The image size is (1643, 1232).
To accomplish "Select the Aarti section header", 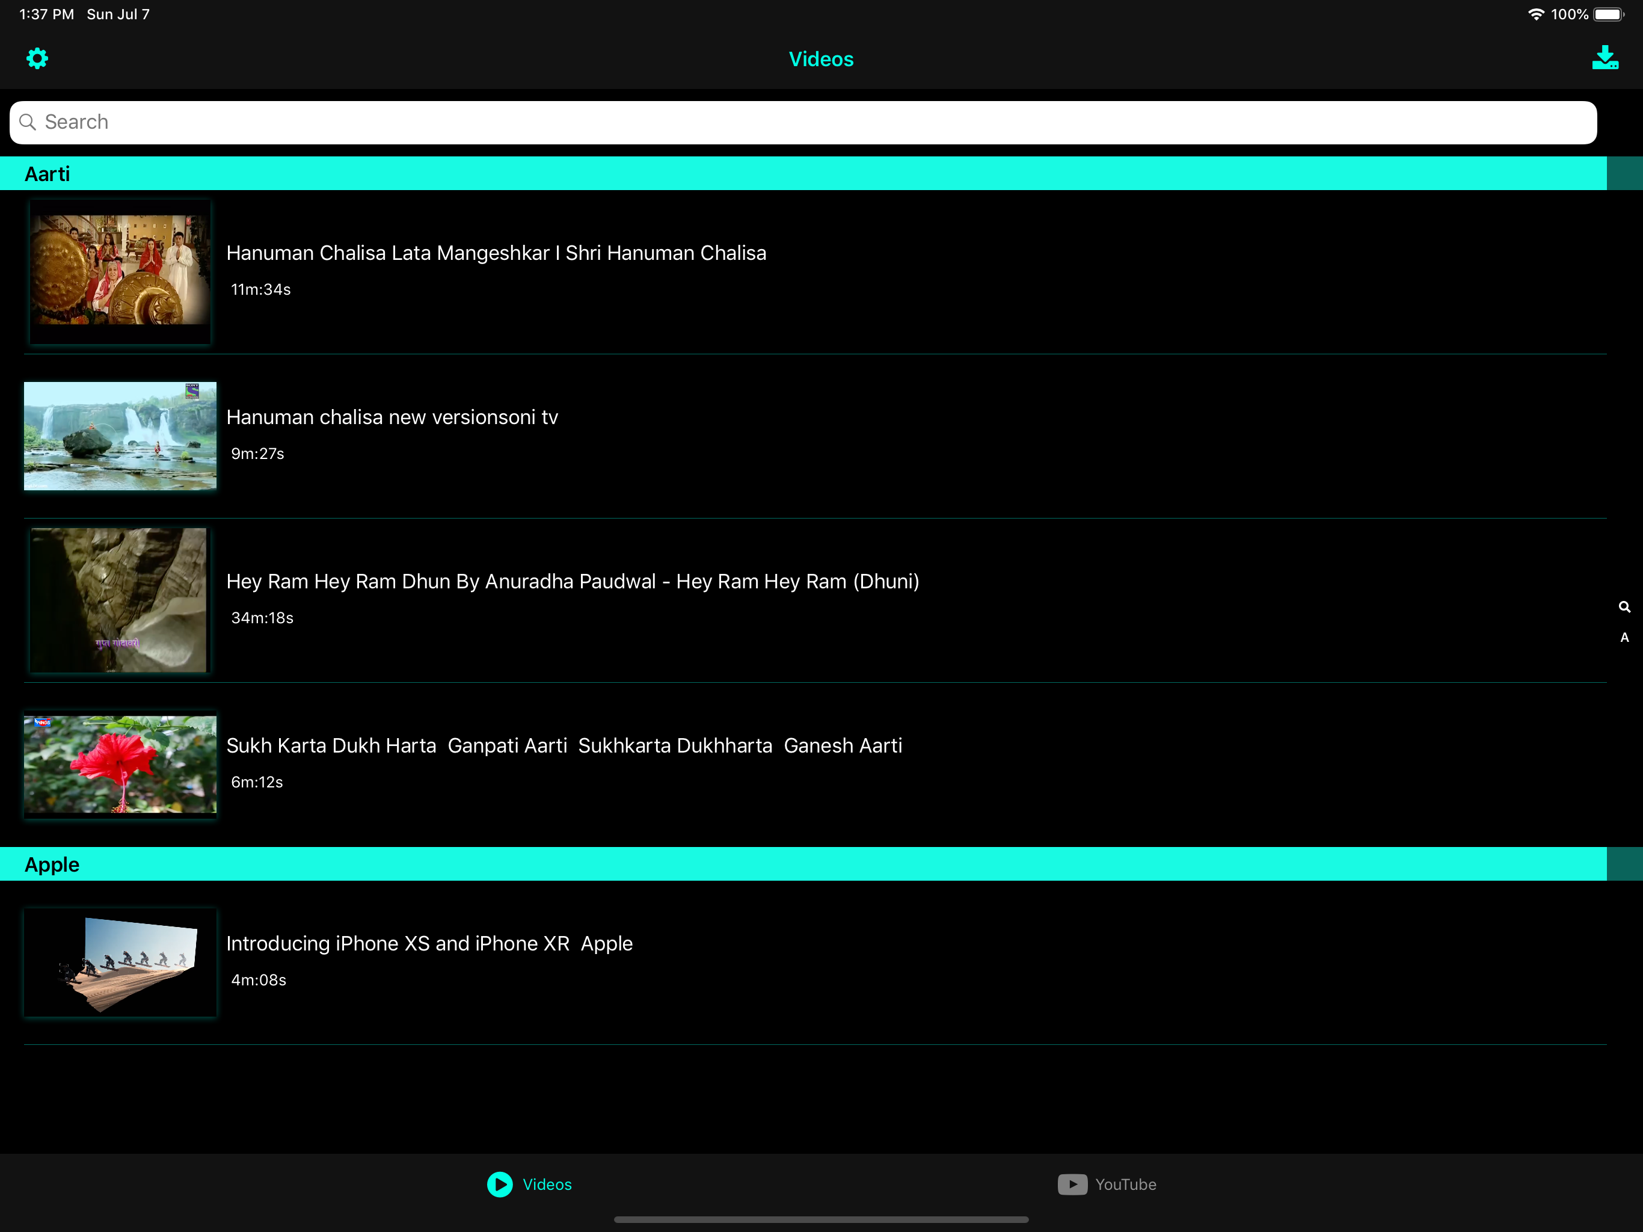I will pos(803,173).
